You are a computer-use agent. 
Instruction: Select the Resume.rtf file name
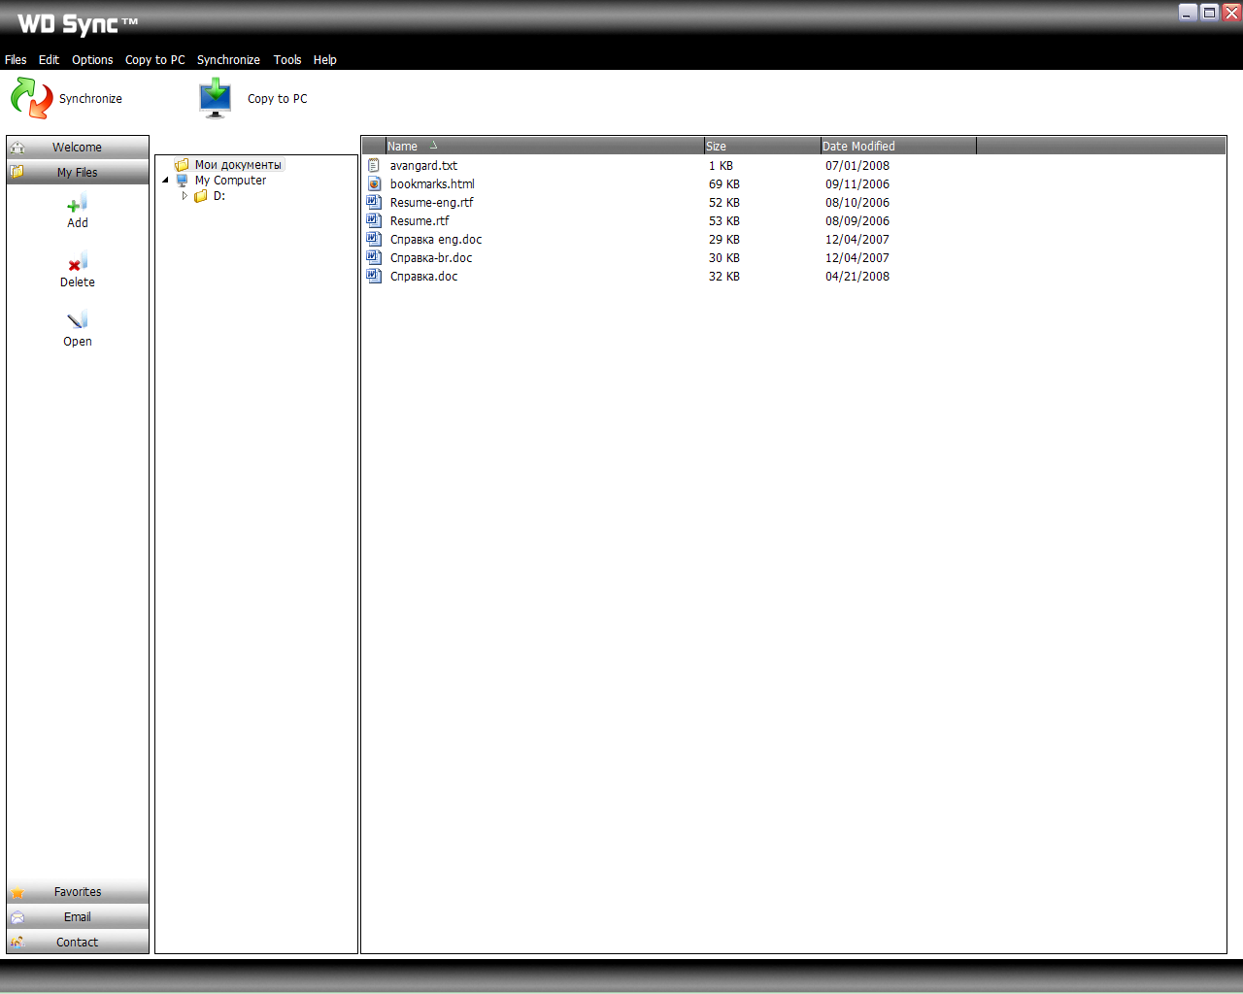click(x=420, y=221)
